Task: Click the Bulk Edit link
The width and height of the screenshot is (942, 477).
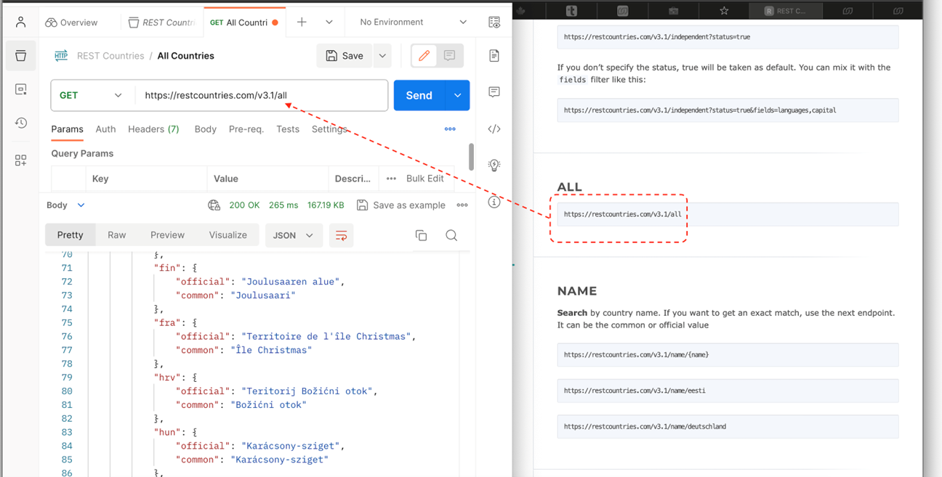Action: [x=424, y=179]
